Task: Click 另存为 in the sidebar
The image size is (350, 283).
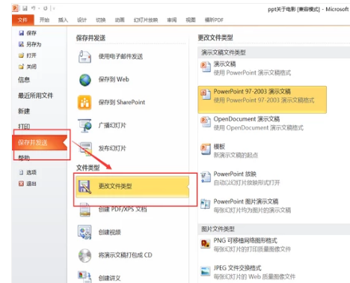Action: point(30,44)
